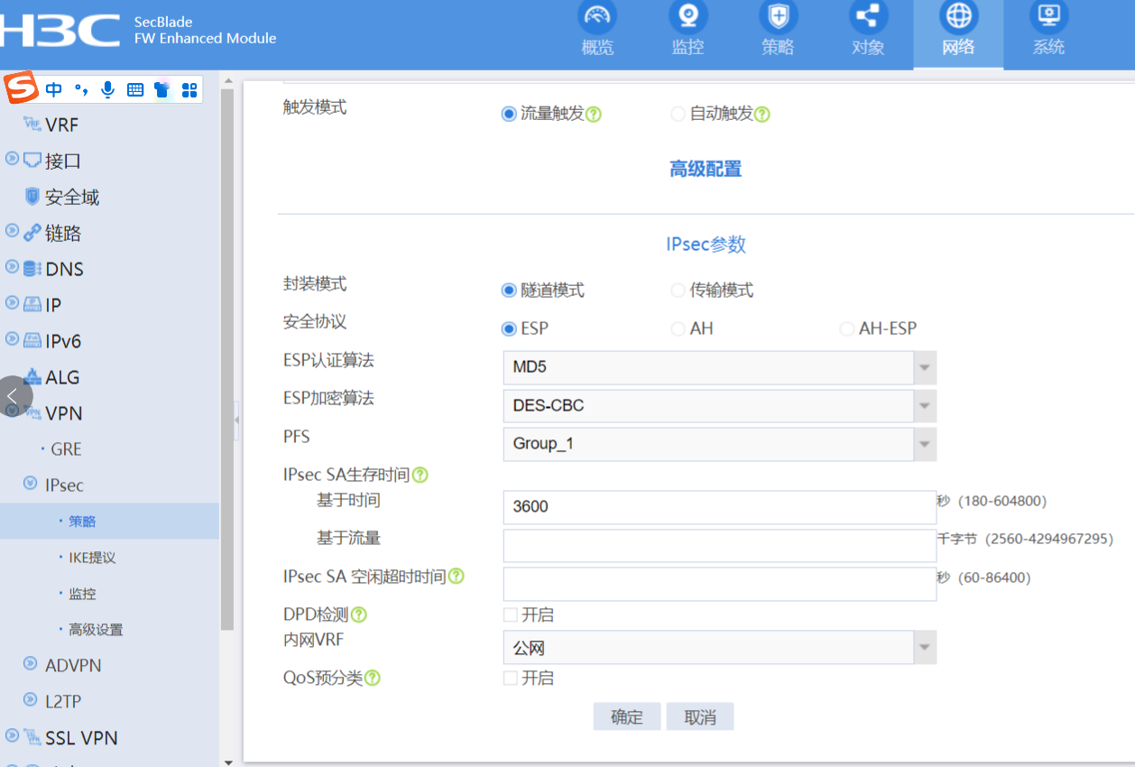The width and height of the screenshot is (1135, 767).
Task: Open the 网络 network globe icon
Action: tap(958, 17)
